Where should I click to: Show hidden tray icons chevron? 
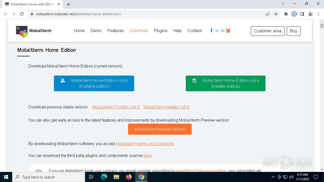click(x=273, y=177)
